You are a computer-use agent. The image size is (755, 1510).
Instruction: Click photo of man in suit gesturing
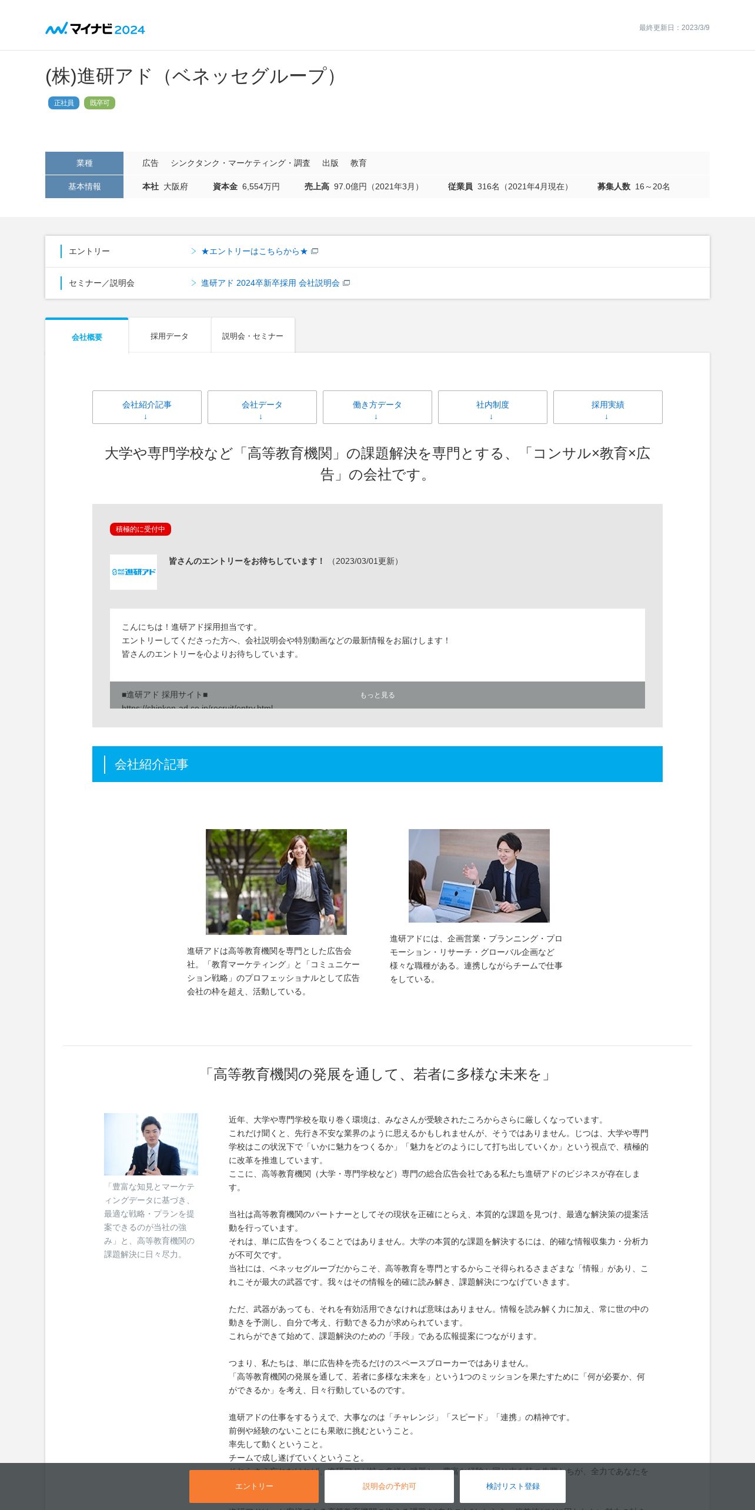pos(151,1144)
